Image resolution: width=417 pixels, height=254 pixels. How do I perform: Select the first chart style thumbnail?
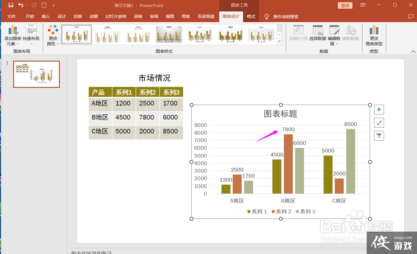pyautogui.click(x=77, y=34)
